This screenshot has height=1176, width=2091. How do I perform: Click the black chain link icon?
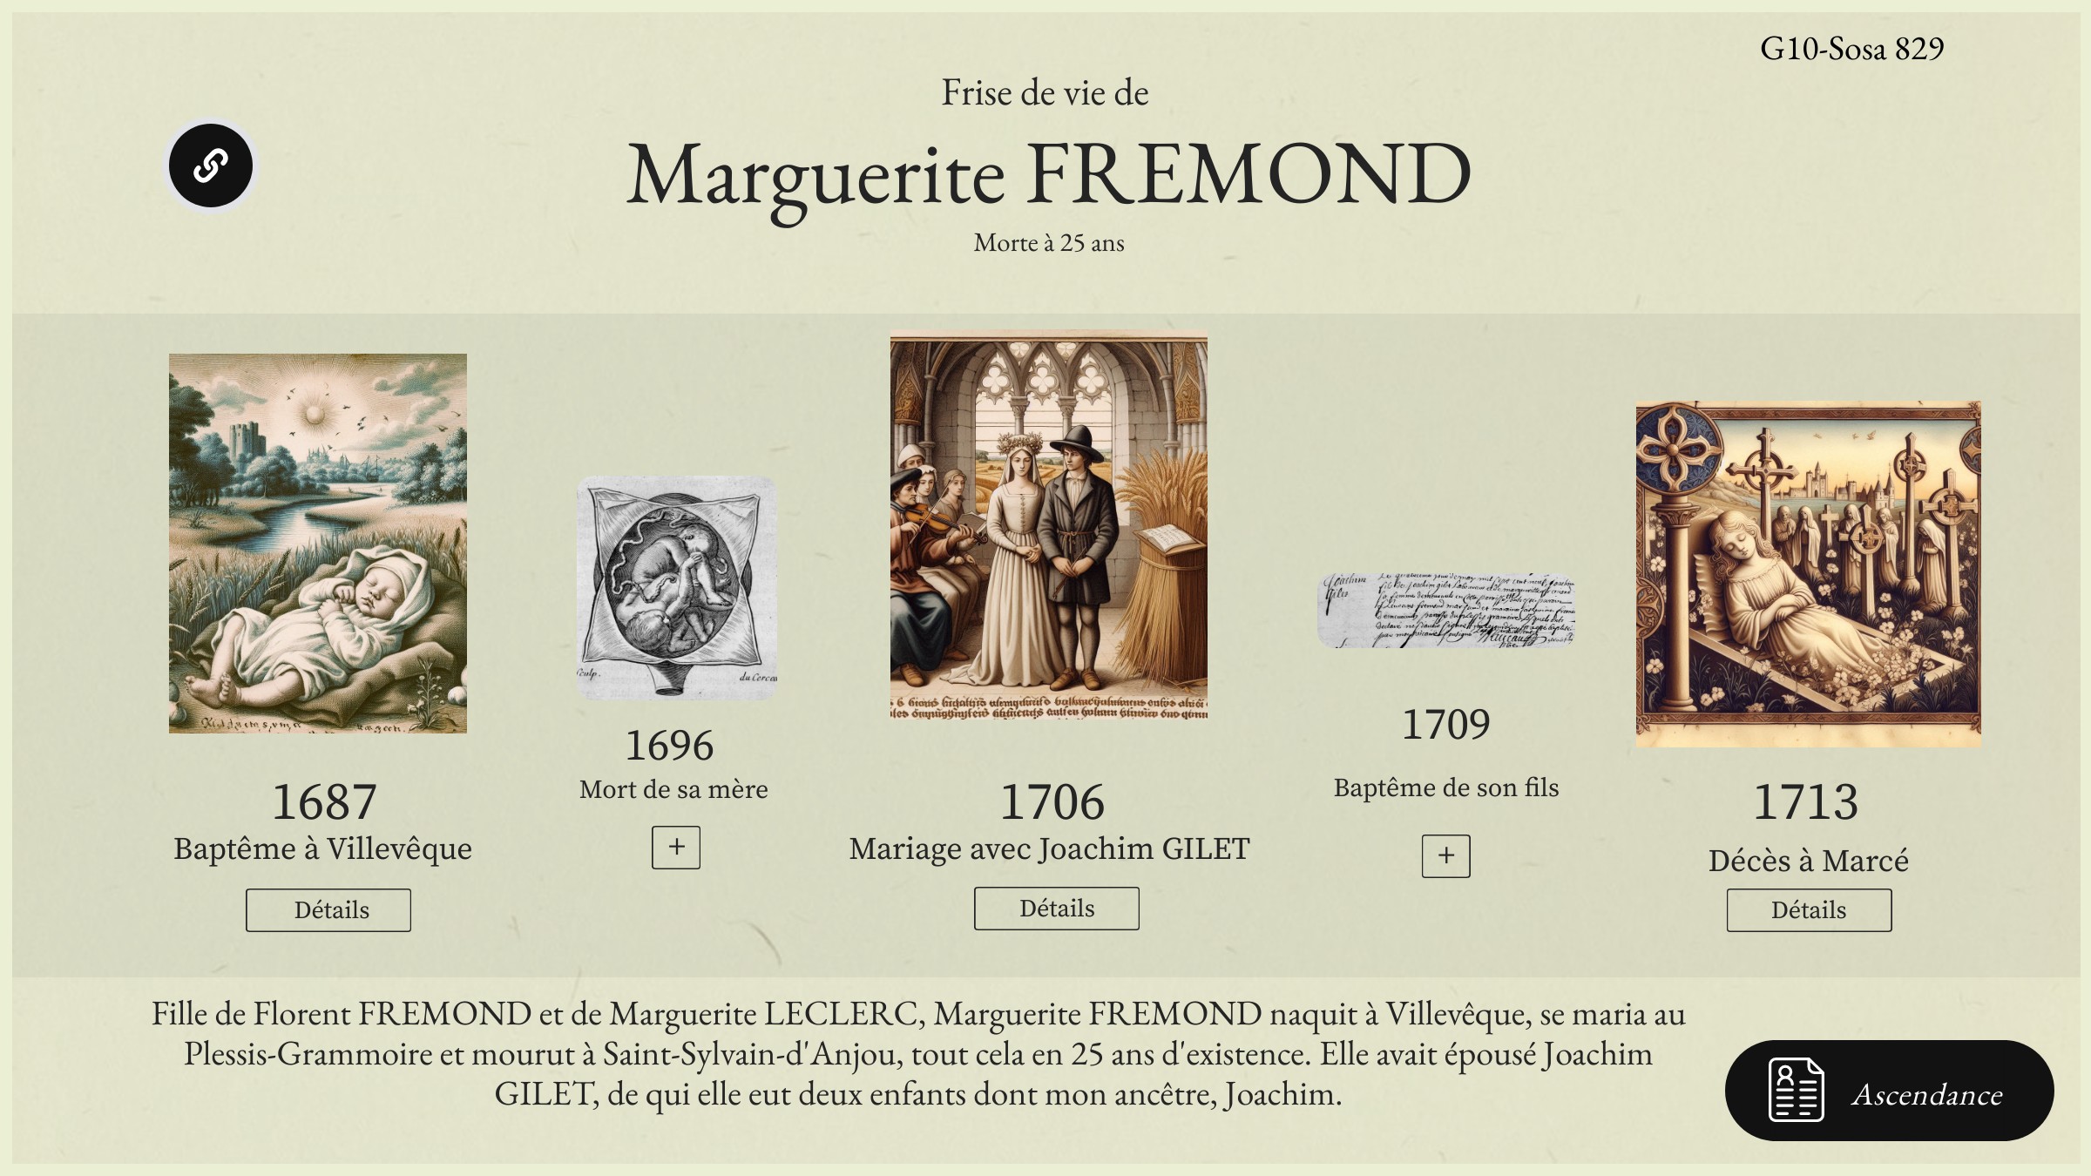[x=211, y=166]
